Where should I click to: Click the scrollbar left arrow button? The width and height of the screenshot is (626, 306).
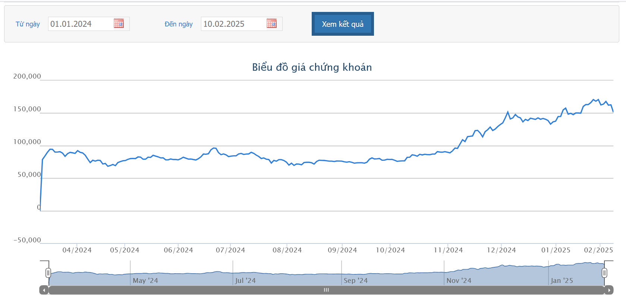tap(44, 290)
